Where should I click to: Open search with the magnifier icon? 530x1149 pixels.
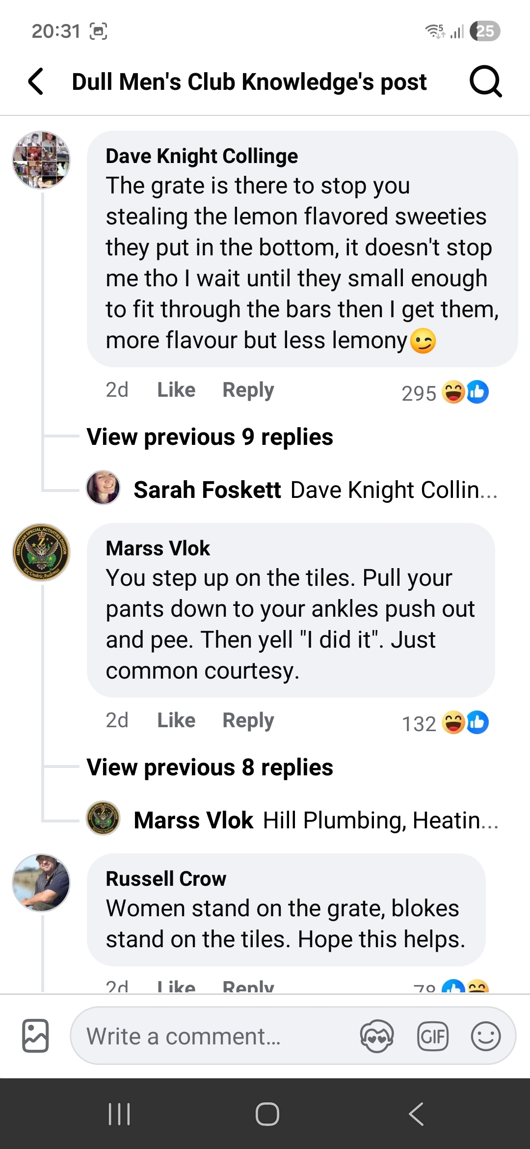click(485, 82)
